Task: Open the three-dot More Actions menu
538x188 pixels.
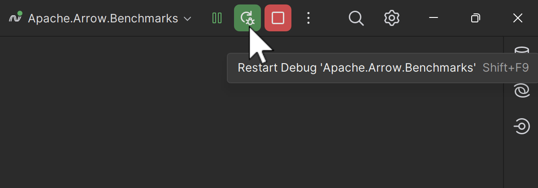Action: click(x=308, y=18)
